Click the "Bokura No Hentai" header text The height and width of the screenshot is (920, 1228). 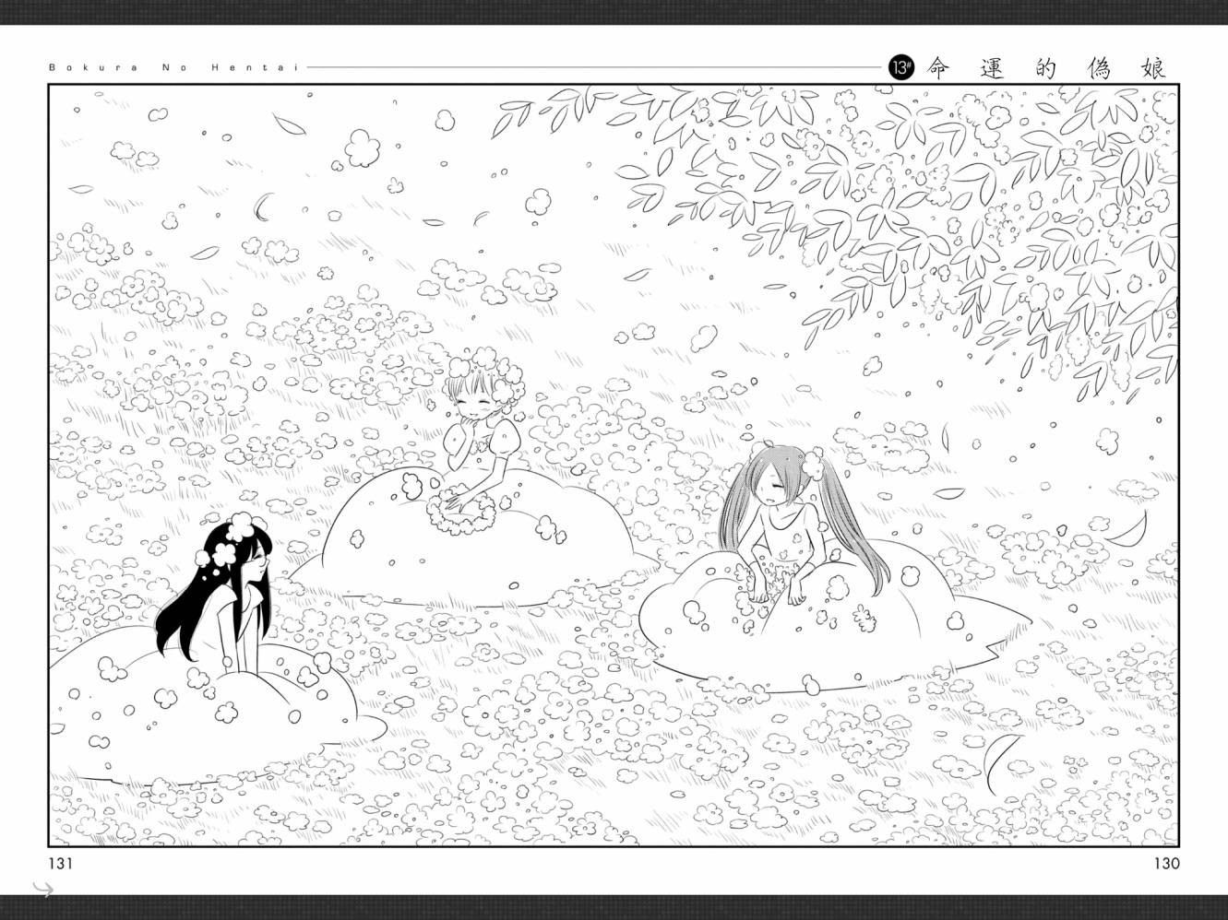(176, 68)
